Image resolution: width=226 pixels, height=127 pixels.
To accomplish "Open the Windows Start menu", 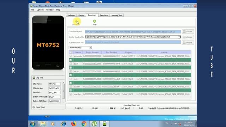I will pyautogui.click(x=33, y=124).
